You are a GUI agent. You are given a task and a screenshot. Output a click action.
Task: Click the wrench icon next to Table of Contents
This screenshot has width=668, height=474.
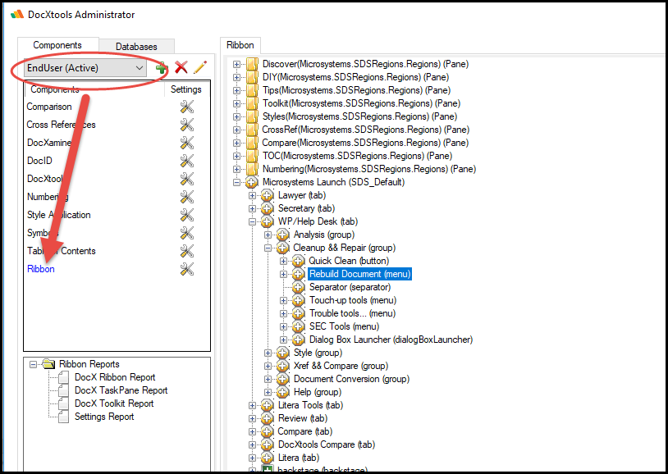[186, 251]
